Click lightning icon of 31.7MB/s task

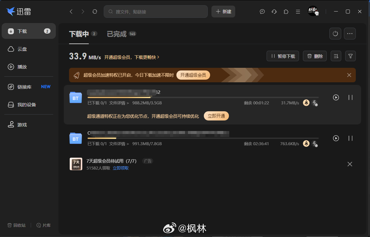coord(314,103)
